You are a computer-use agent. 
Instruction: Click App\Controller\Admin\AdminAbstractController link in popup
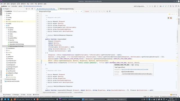point(135,70)
